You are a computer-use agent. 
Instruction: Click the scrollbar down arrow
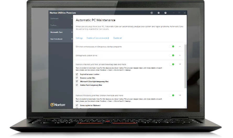point(185,107)
